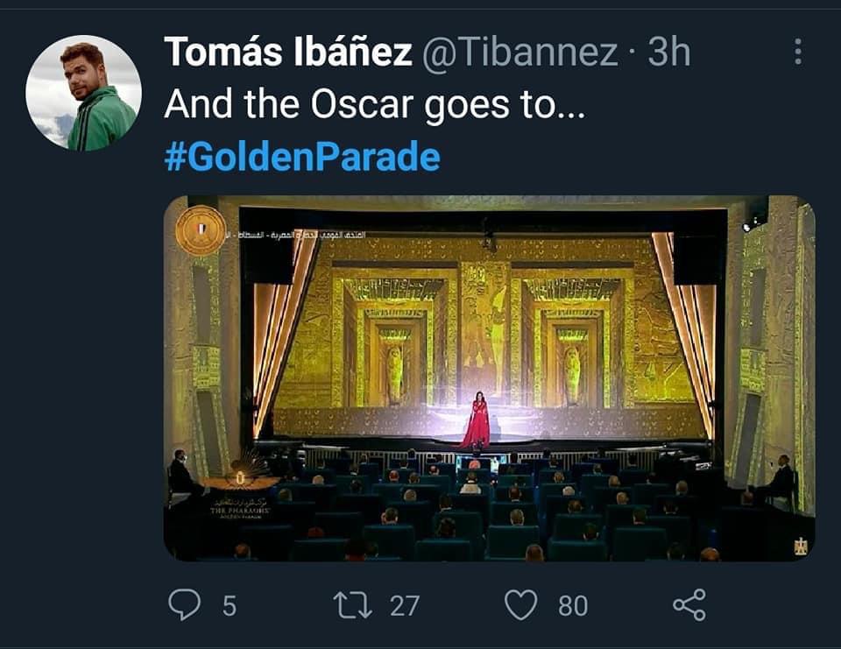
Task: Open Tomás Ibáñez's profile picture
Action: (x=84, y=93)
